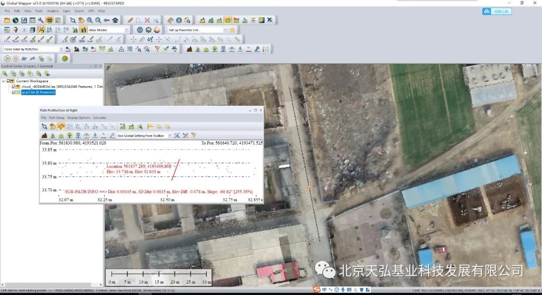542x295 pixels.
Task: Click the Lidar filter funnel icon in main toolbar
Action: tap(157, 50)
